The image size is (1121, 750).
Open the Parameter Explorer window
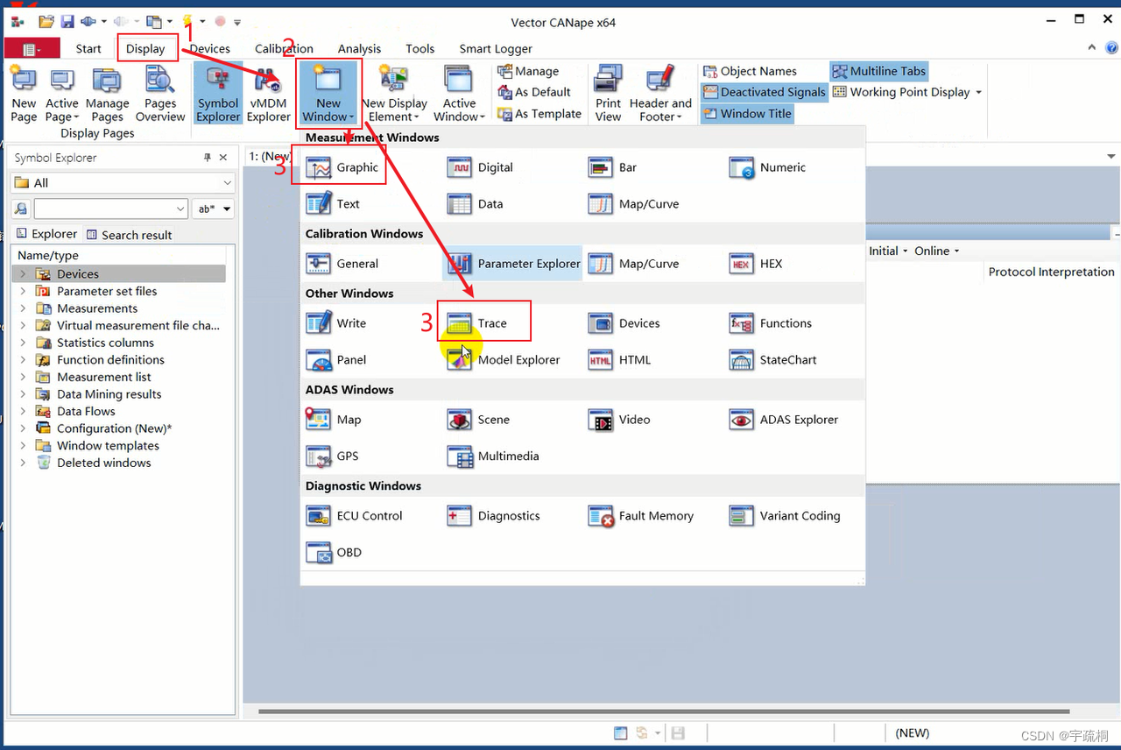[513, 264]
